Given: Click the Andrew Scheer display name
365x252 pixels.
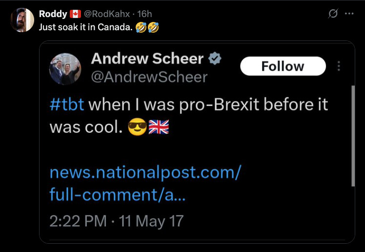Looking at the screenshot, I should (147, 58).
